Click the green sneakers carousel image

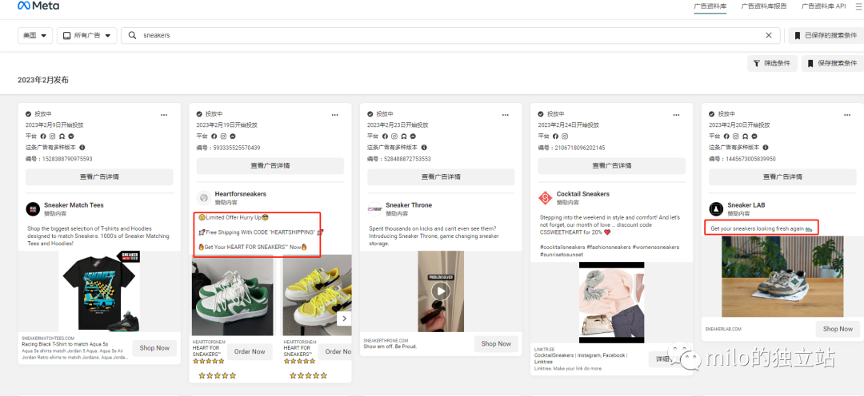click(x=233, y=295)
